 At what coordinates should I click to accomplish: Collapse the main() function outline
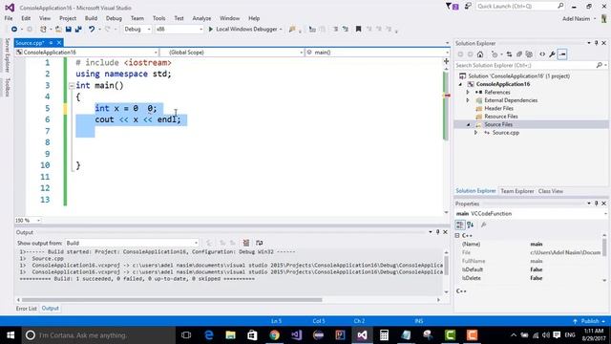click(72, 86)
